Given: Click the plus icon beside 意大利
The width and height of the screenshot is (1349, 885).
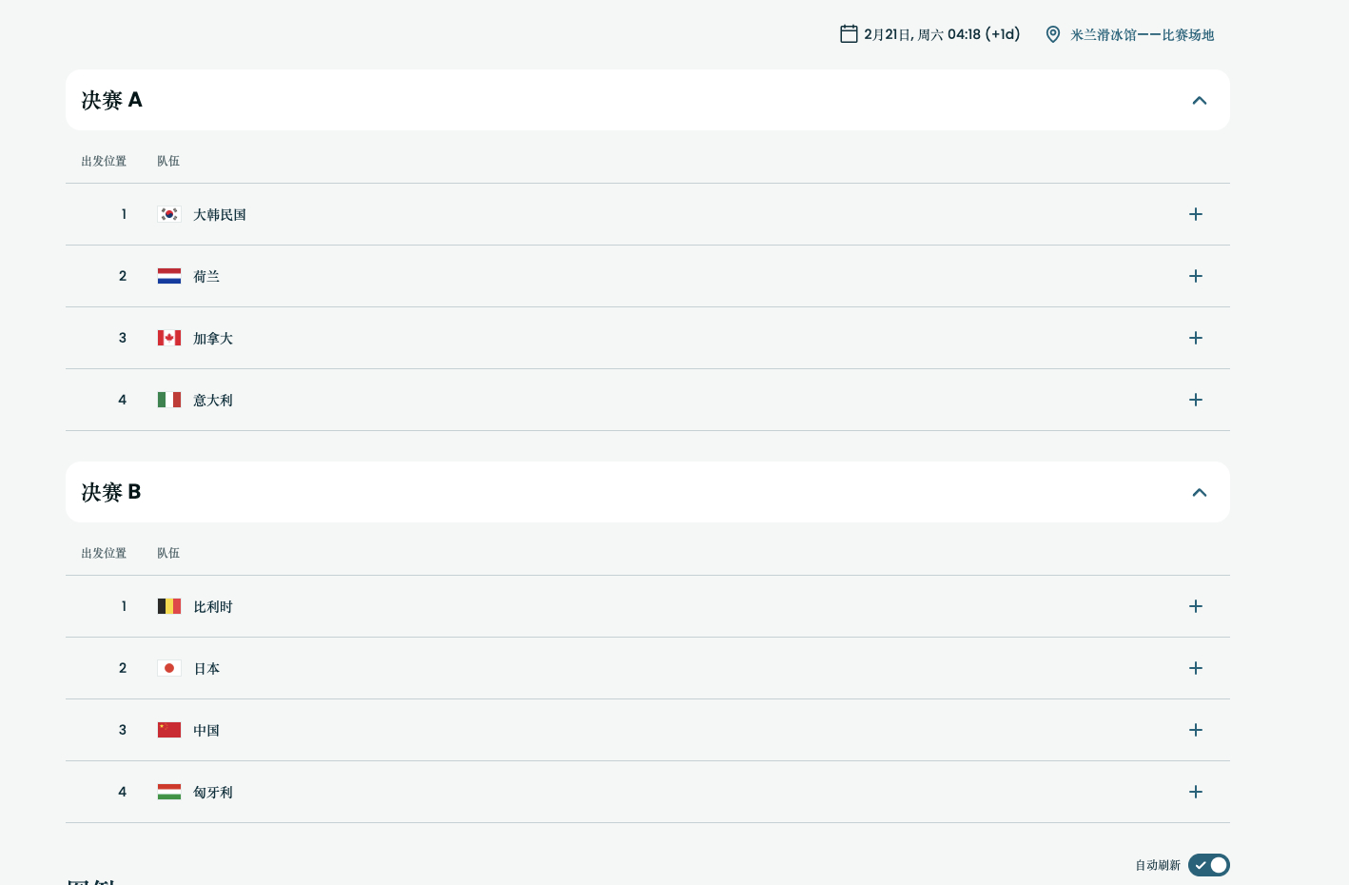Looking at the screenshot, I should click(1196, 400).
